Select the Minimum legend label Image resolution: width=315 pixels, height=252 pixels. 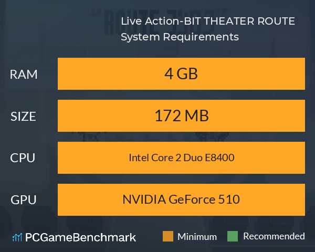click(x=197, y=237)
